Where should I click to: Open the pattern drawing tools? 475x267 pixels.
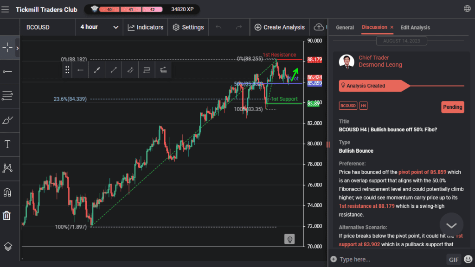(7, 168)
